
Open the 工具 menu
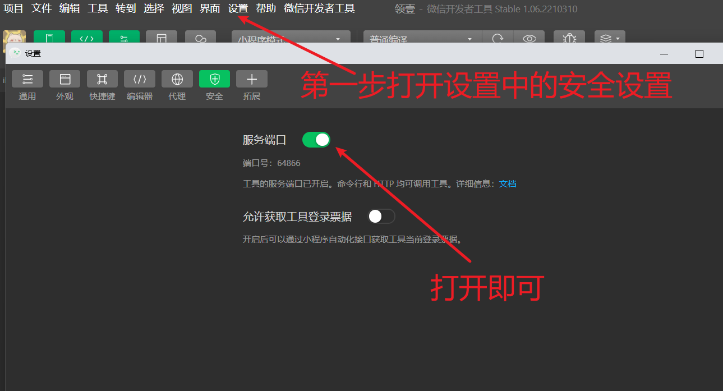pos(97,8)
